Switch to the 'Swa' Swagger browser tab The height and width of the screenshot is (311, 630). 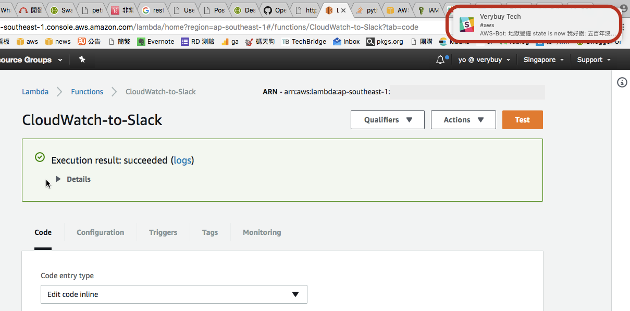61,10
